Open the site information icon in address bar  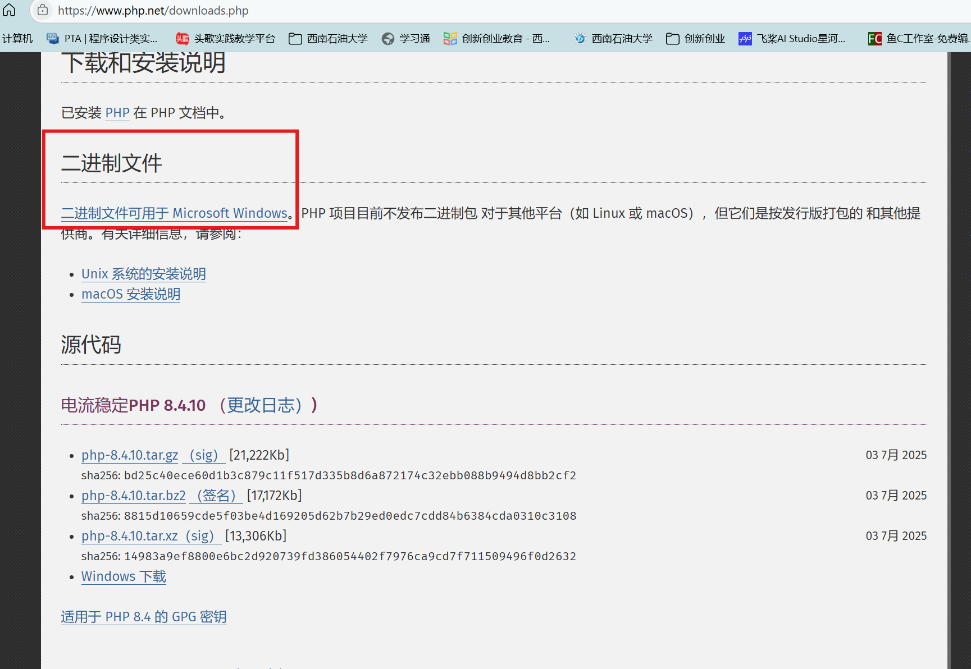click(43, 10)
